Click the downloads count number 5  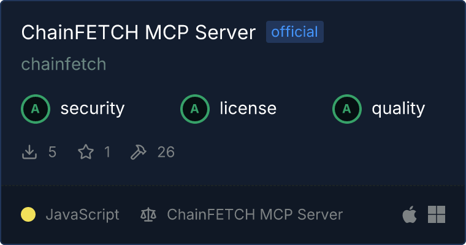(x=52, y=152)
